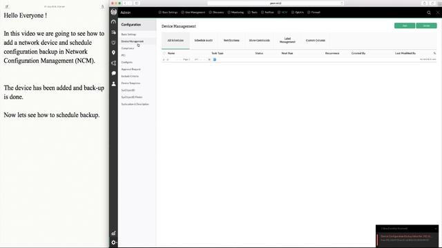Open User Management in top menu
This screenshot has height=248, width=442.
pos(193,12)
